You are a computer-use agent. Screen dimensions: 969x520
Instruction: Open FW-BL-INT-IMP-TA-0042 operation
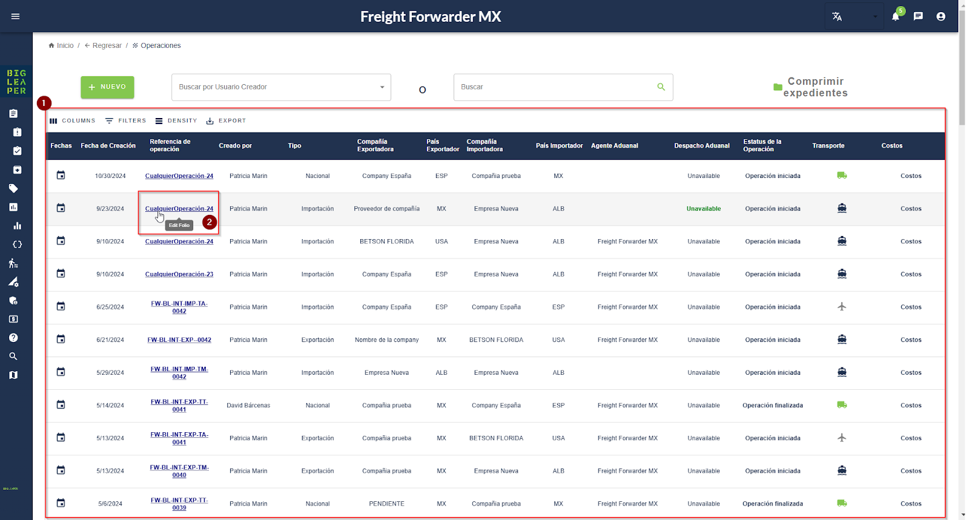179,308
